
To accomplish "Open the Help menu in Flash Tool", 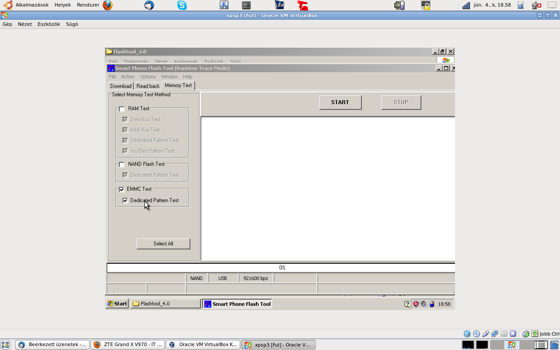I will click(x=188, y=77).
